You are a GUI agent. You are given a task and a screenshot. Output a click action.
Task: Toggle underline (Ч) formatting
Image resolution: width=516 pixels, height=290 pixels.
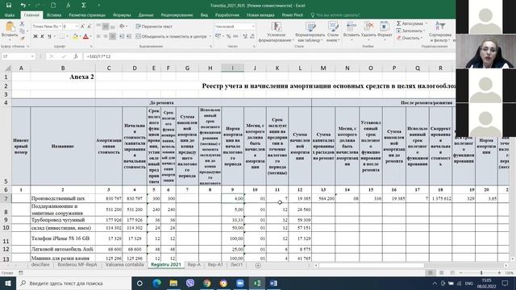[x=49, y=36]
